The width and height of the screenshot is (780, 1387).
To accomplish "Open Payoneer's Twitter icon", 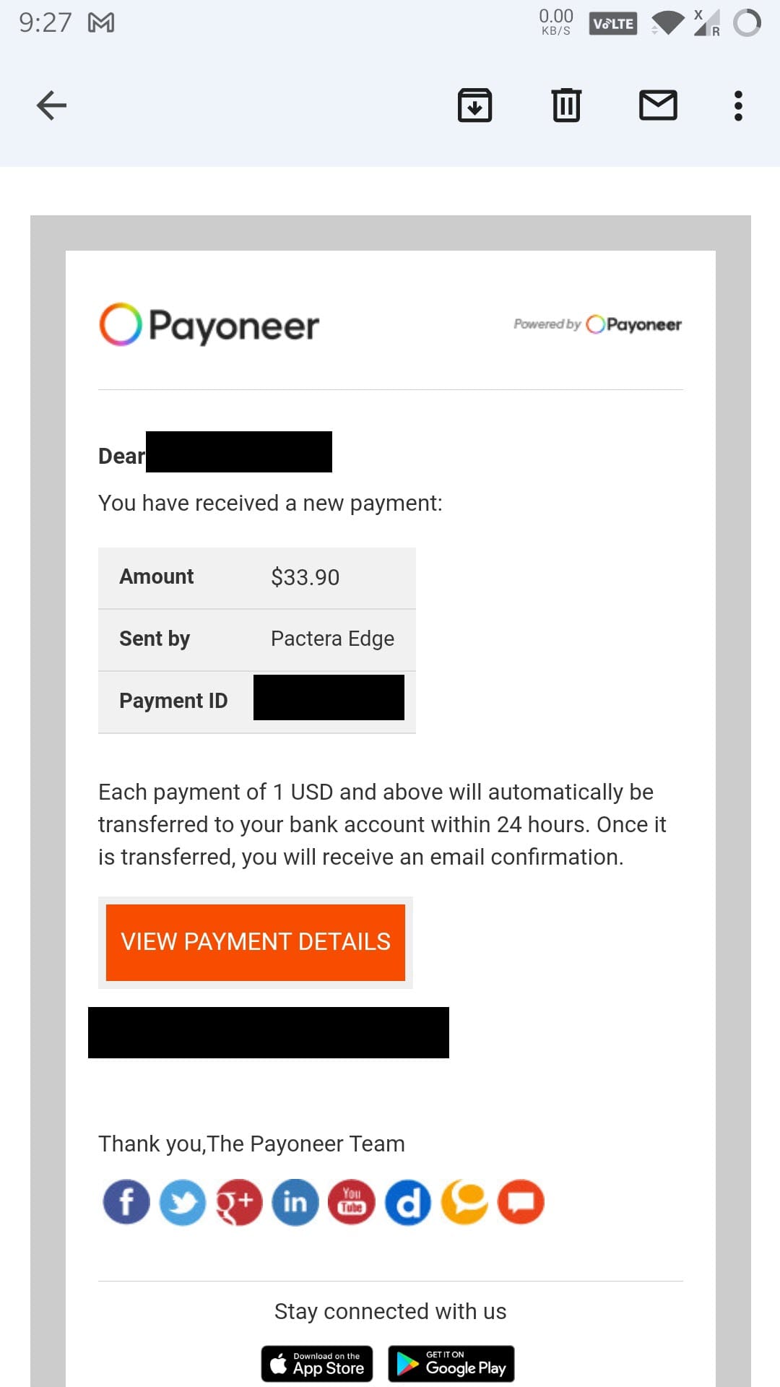I will tap(183, 1202).
